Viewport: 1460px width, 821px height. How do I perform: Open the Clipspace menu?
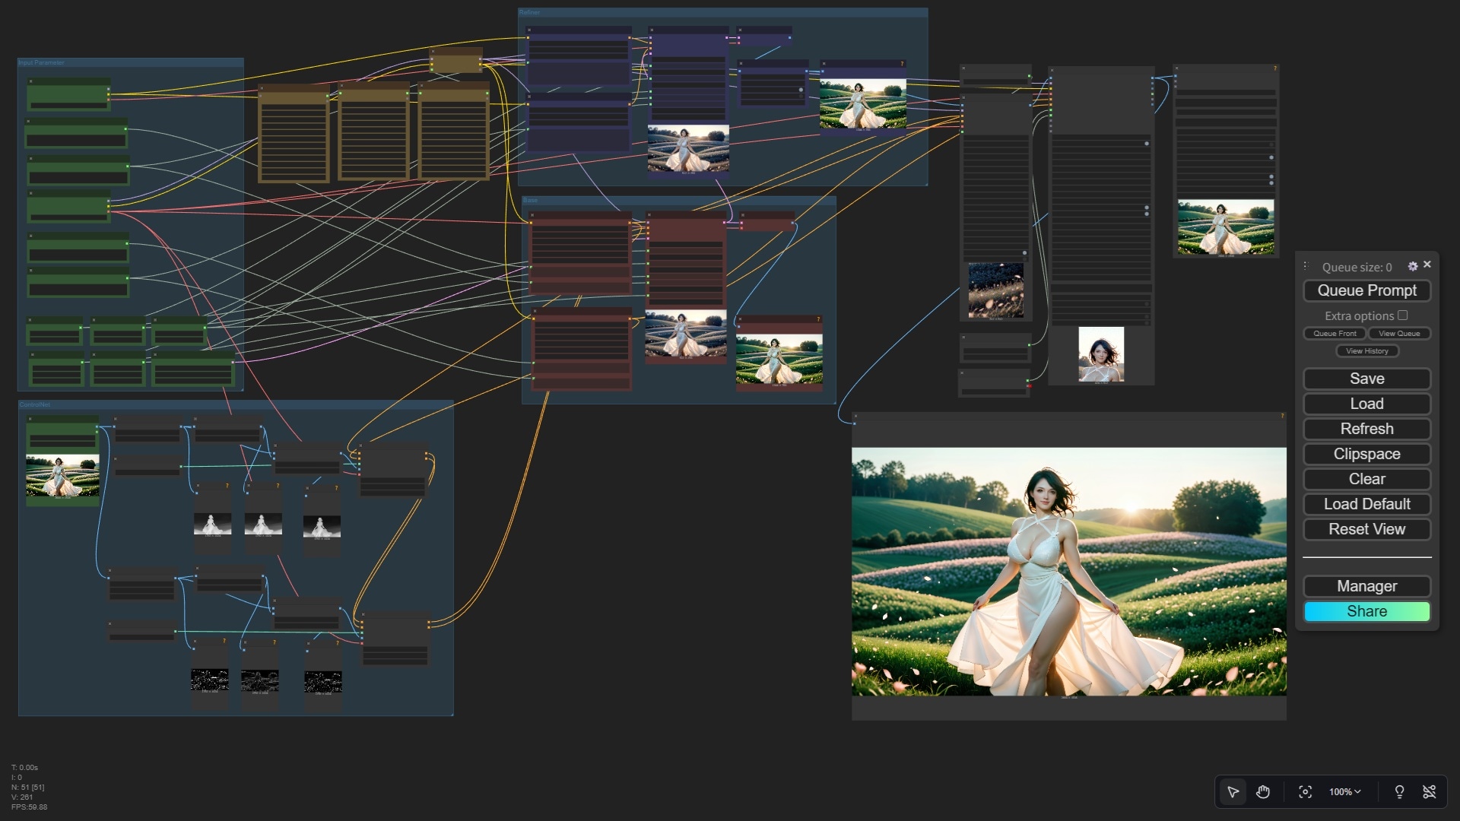point(1366,454)
